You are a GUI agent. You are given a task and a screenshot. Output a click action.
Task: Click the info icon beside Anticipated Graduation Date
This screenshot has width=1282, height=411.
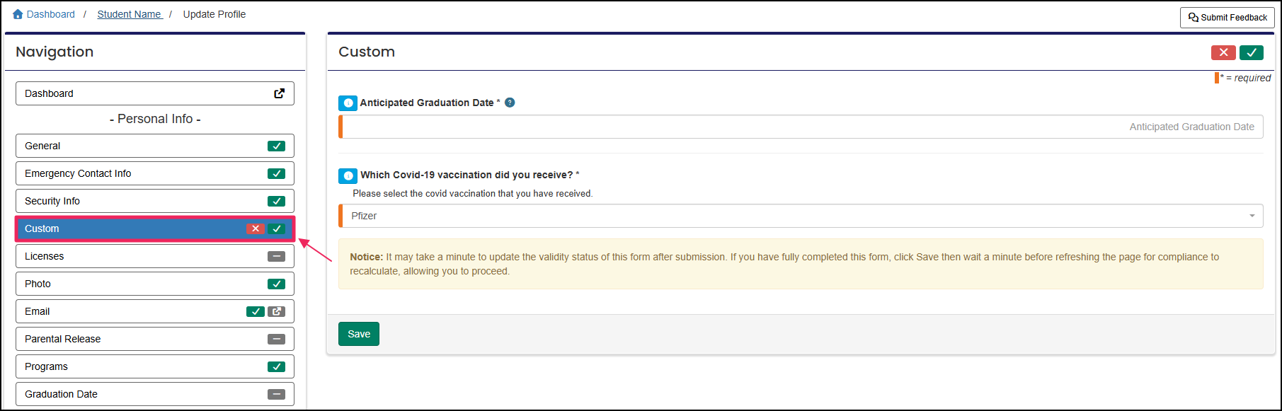point(348,103)
